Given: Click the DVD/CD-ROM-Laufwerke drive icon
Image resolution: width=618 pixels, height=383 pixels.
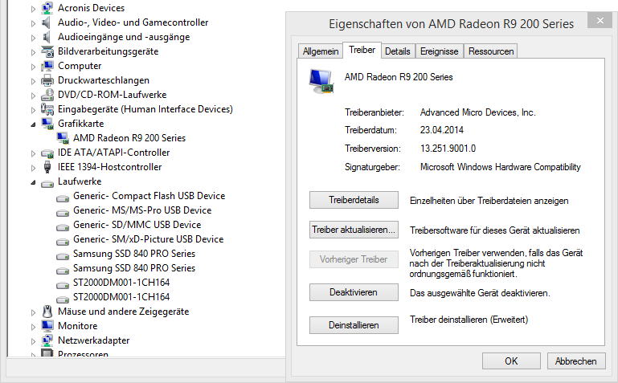Looking at the screenshot, I should tap(47, 95).
